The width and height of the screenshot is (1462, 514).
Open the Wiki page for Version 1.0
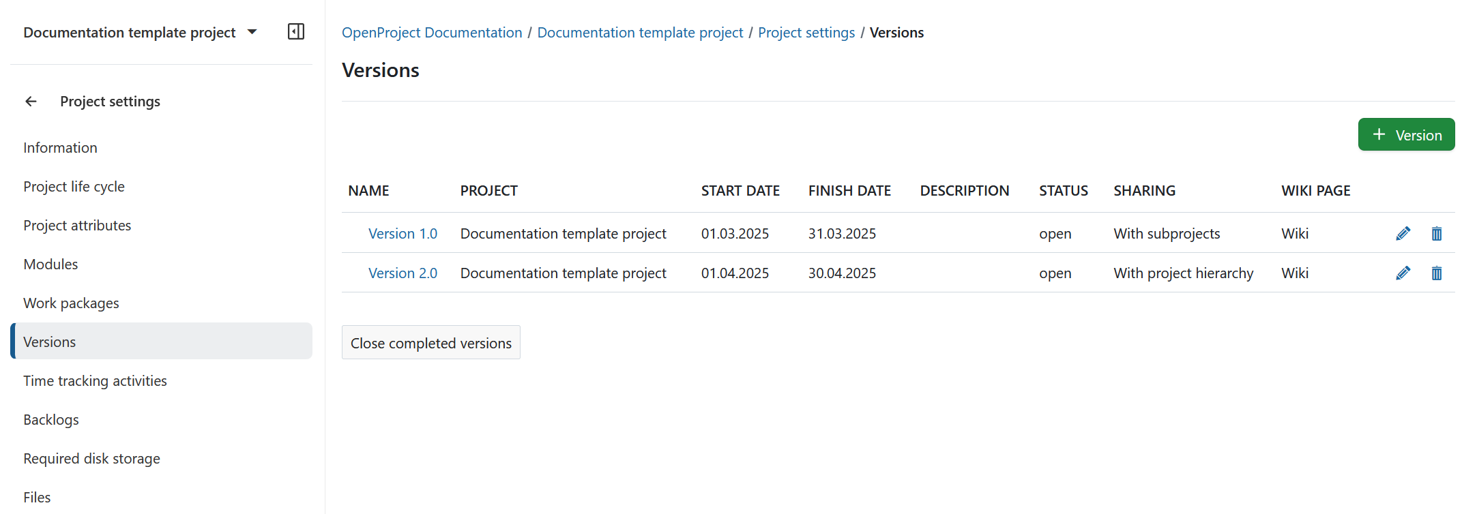1294,234
